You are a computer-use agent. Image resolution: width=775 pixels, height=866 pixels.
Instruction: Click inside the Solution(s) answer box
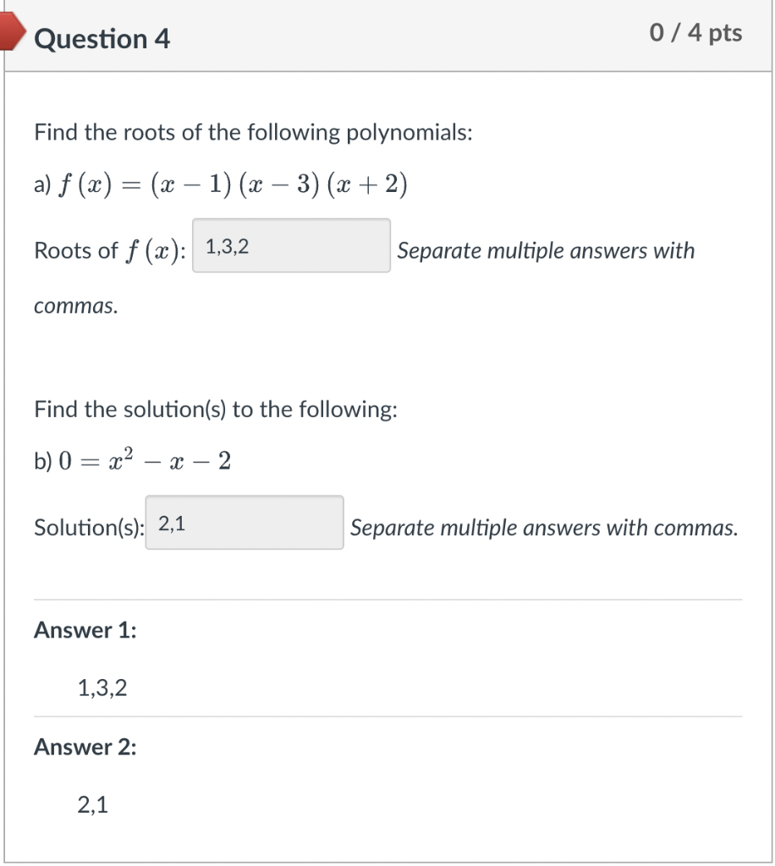pyautogui.click(x=244, y=523)
